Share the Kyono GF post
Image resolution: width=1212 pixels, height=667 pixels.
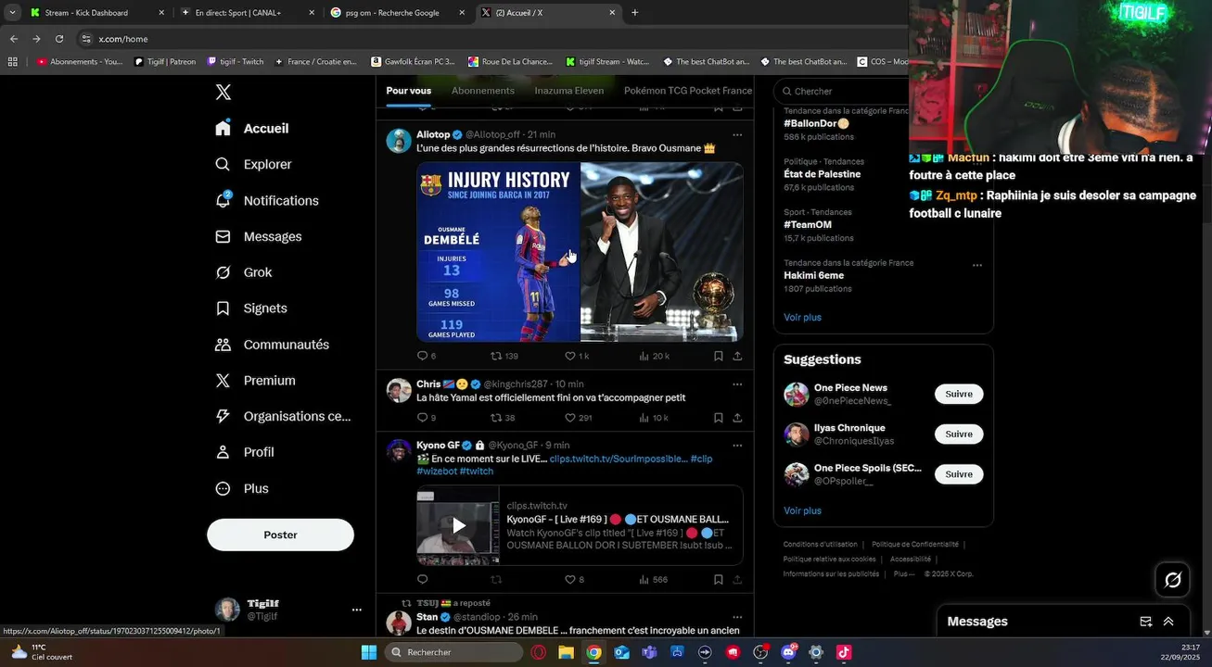(x=737, y=580)
